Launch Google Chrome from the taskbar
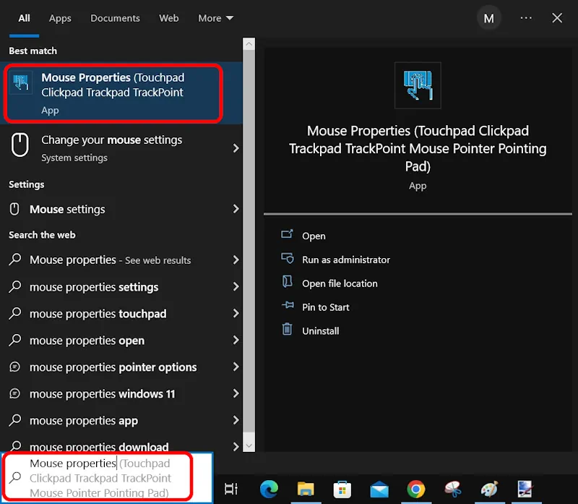578x504 pixels. pos(416,490)
